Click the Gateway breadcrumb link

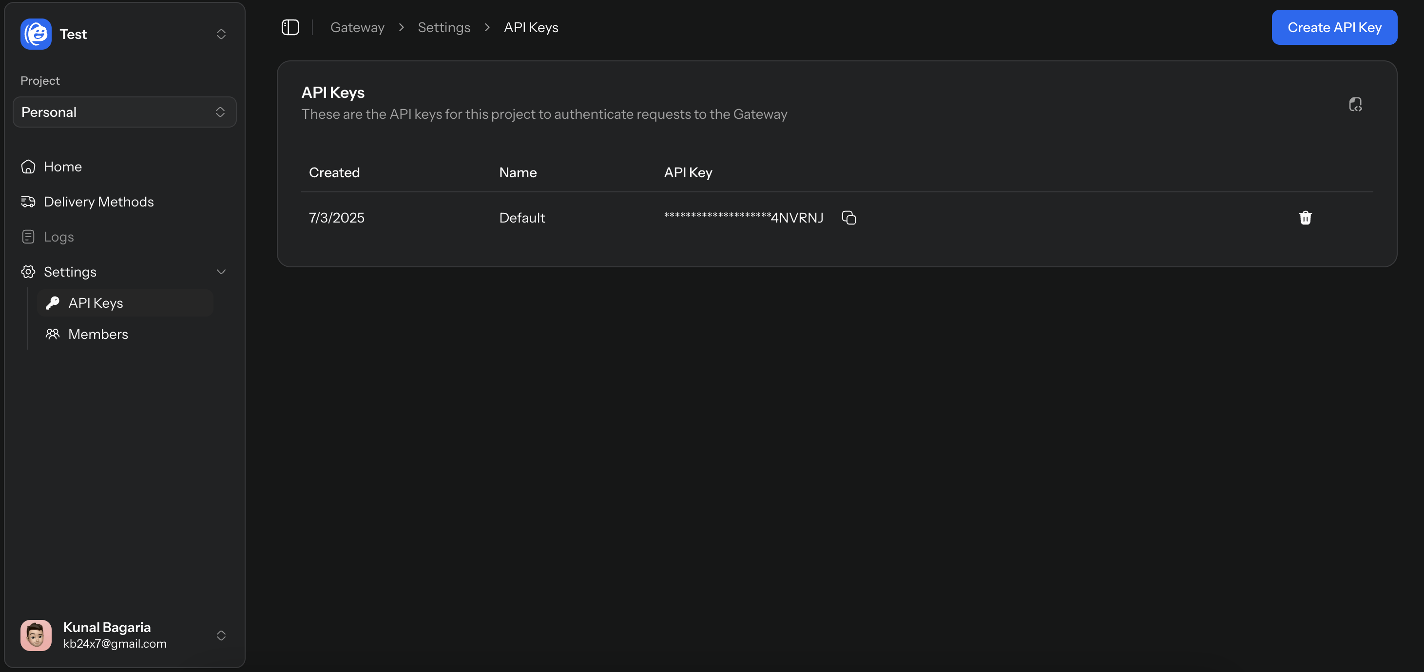click(357, 27)
